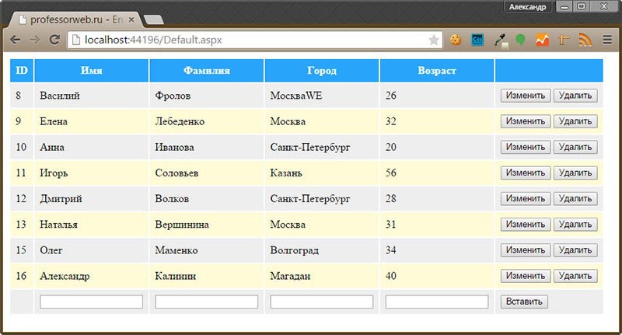Click Изменить for row Анна
Viewport: 622px width, 335px height.
tap(526, 147)
